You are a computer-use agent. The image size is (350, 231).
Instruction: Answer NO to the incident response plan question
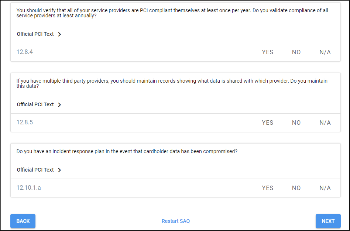click(x=296, y=188)
